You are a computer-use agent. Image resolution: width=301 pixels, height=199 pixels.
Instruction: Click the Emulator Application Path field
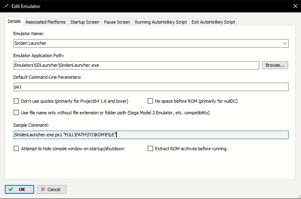[x=136, y=65]
